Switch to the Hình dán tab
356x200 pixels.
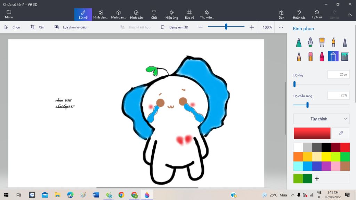[136, 15]
